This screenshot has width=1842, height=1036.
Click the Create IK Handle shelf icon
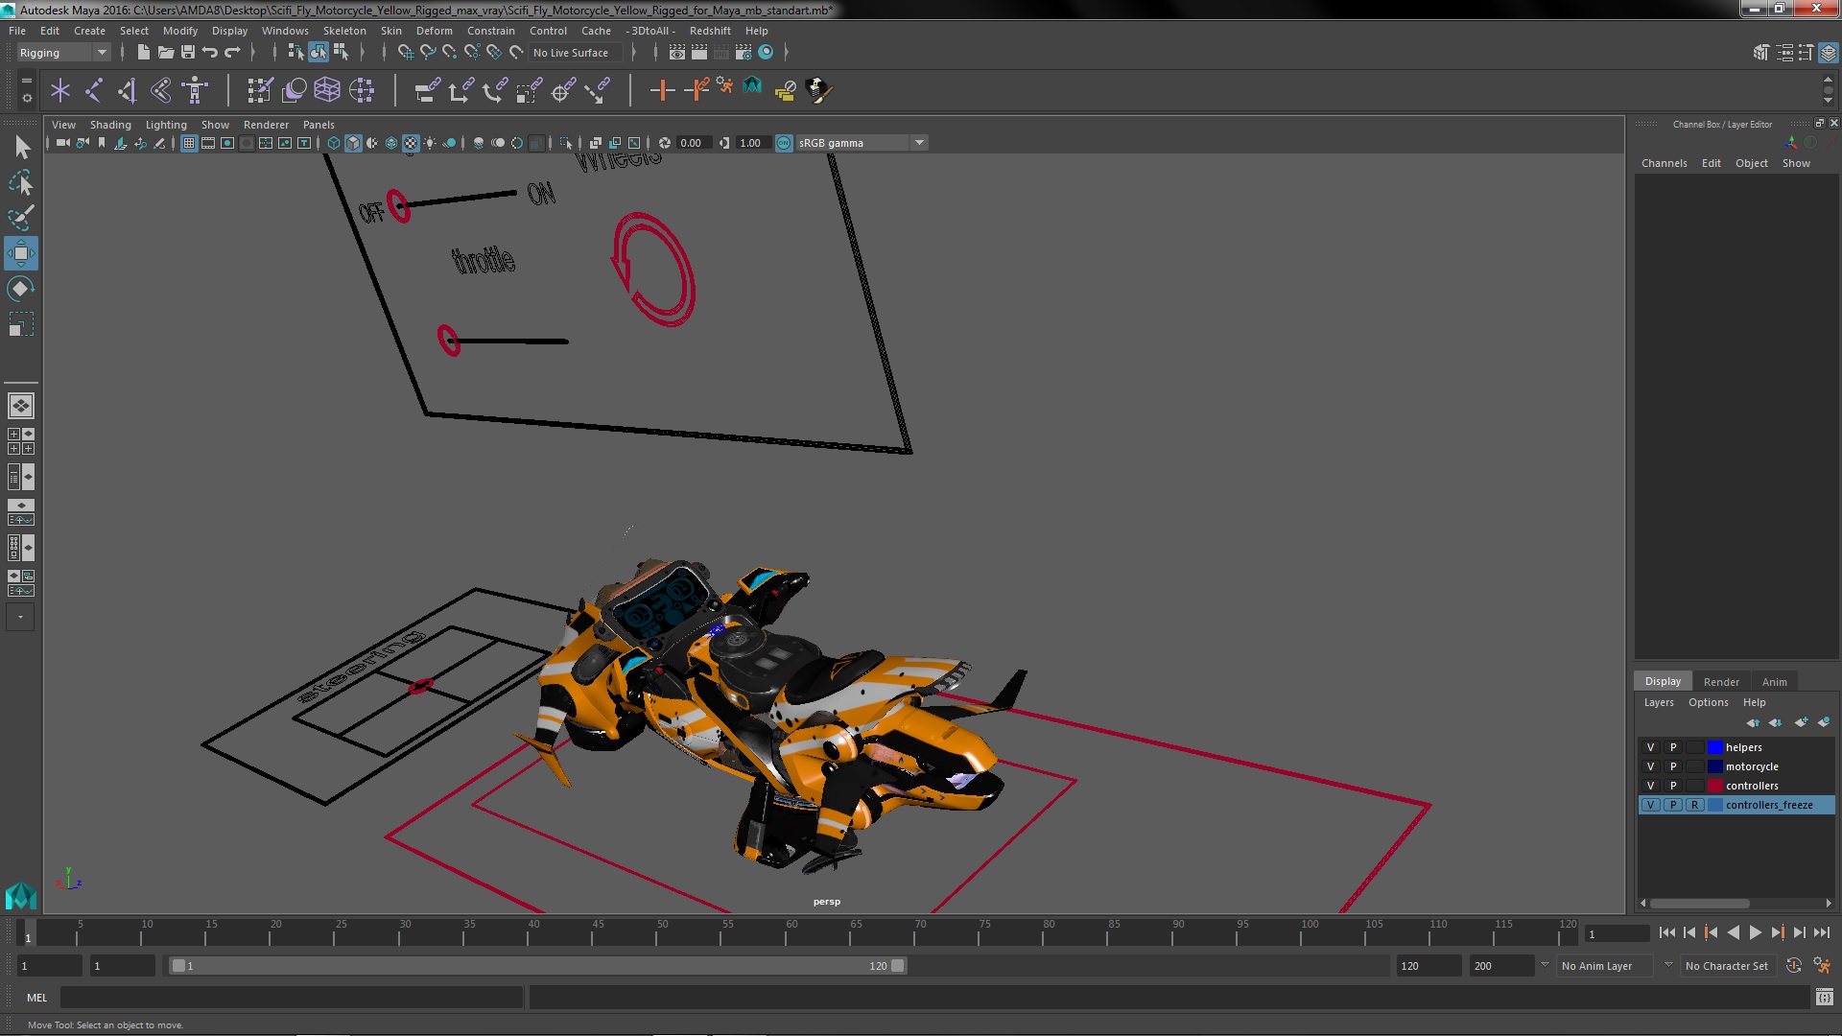(128, 90)
